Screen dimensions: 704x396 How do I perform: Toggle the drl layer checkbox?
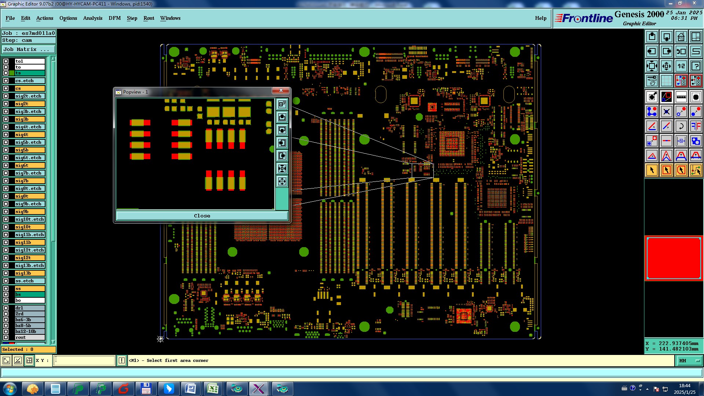coord(6,308)
